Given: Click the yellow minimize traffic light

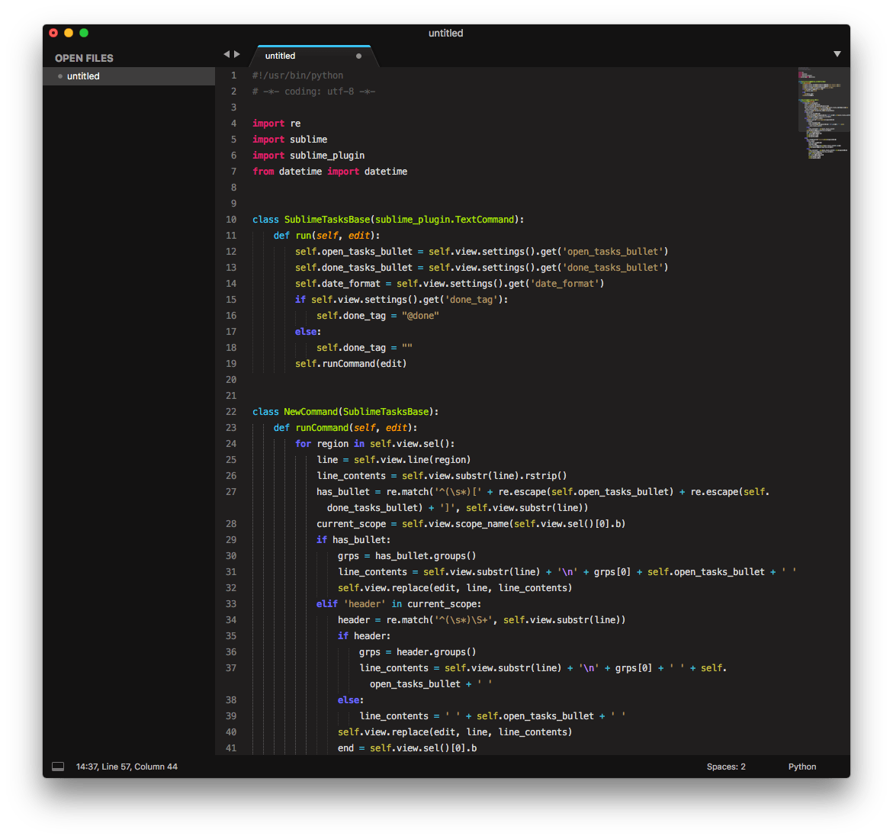Looking at the screenshot, I should coord(68,33).
